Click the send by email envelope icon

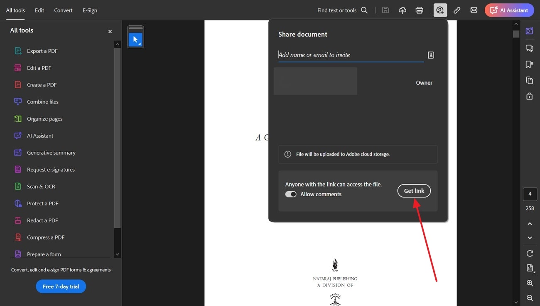tap(474, 10)
